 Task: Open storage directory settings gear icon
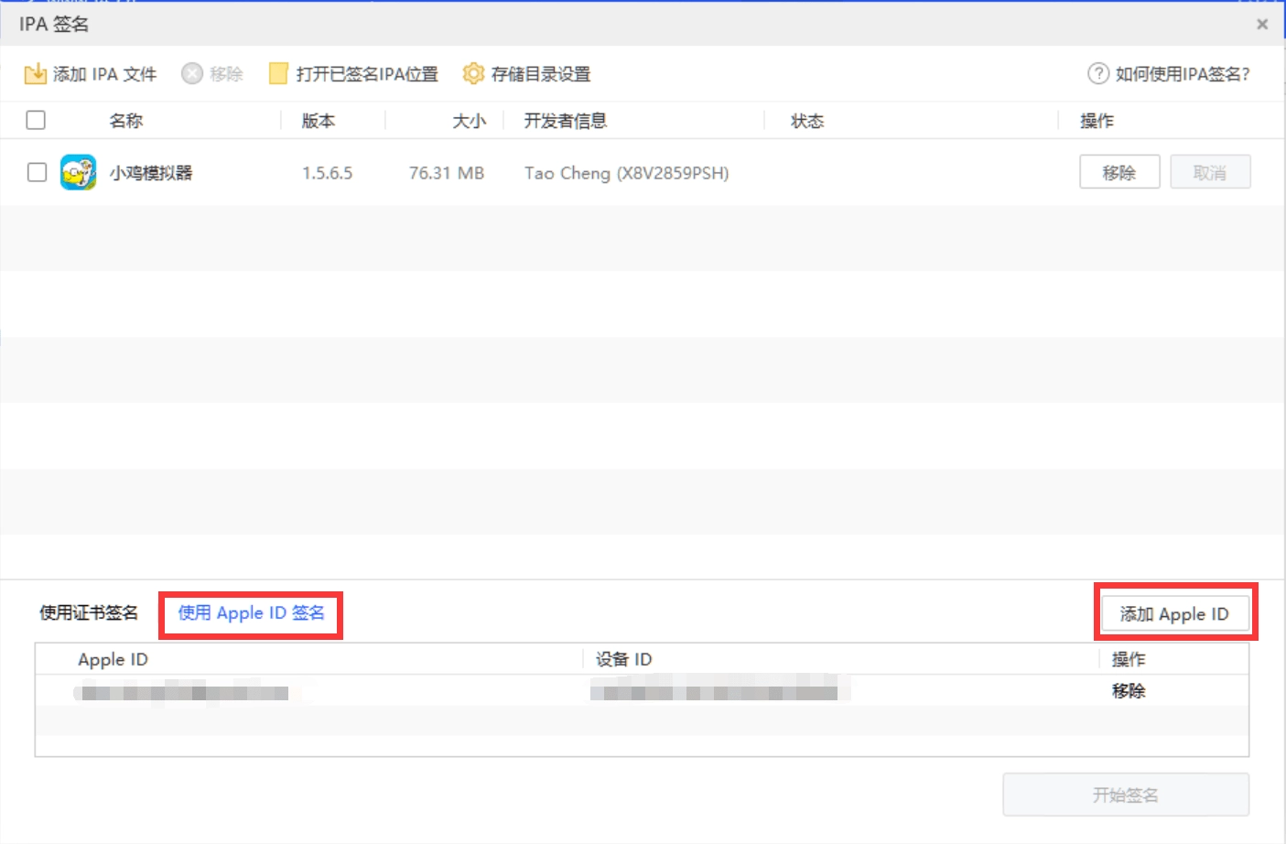tap(472, 74)
